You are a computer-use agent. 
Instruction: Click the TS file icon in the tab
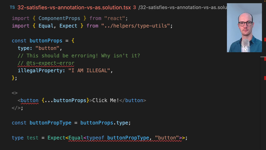click(12, 7)
